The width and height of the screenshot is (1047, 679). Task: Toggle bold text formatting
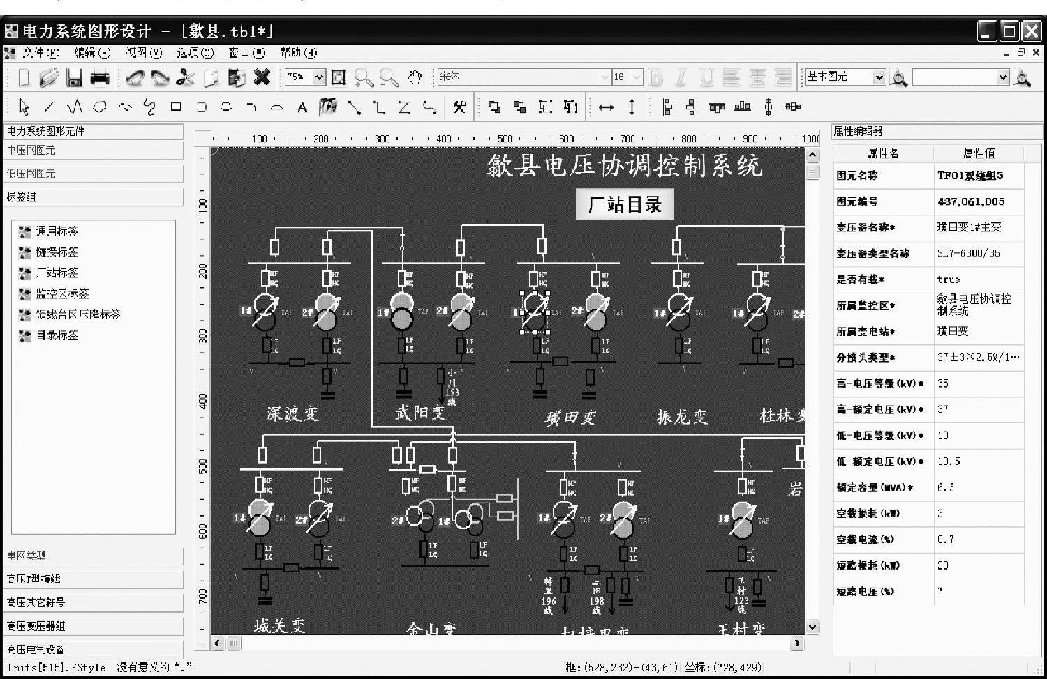(x=655, y=77)
